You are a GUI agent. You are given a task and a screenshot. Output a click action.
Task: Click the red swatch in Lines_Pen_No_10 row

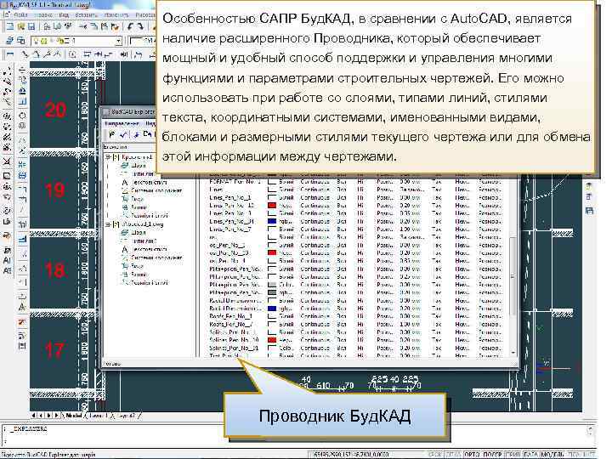pyautogui.click(x=272, y=206)
